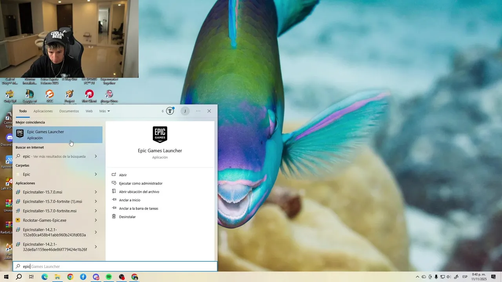
Task: Expand arrow next to Epic folder
Action: point(96,174)
